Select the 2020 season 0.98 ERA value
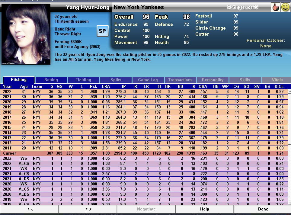Image resolution: width=291 pixels, height=215 pixels. pos(106,102)
